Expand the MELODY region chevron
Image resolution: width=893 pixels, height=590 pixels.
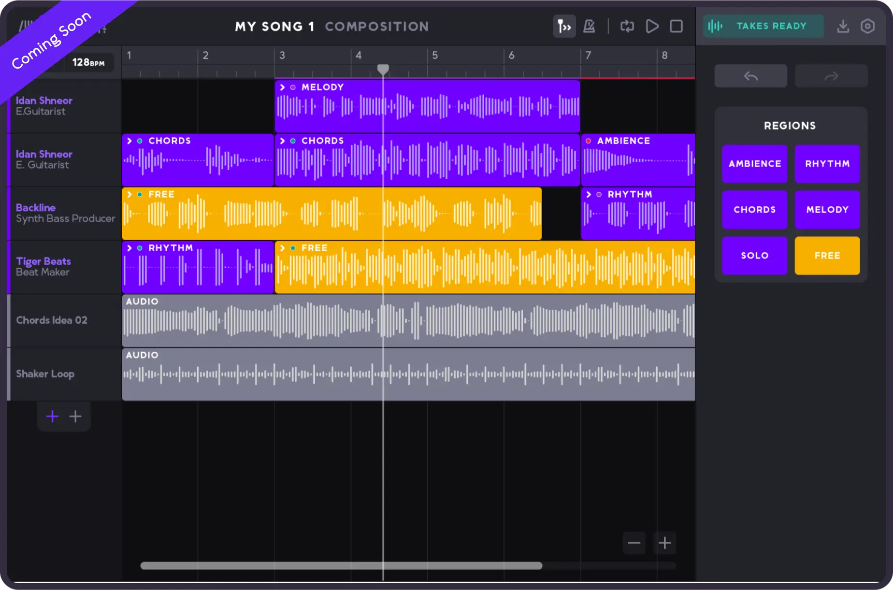(283, 87)
